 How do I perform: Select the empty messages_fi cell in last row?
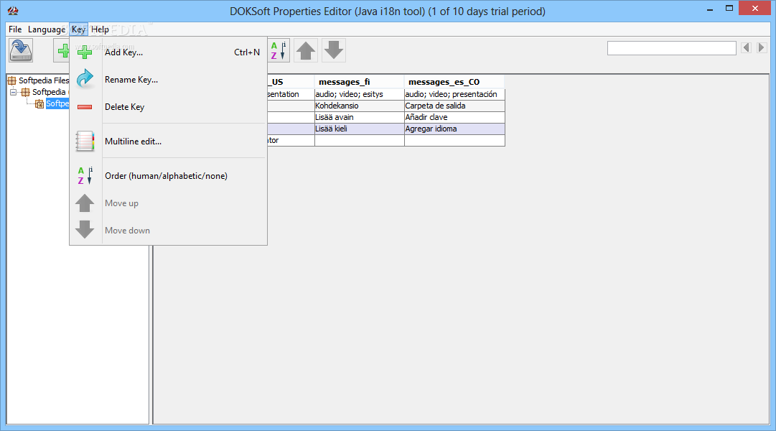click(360, 140)
